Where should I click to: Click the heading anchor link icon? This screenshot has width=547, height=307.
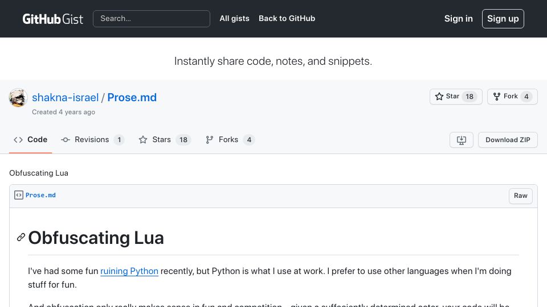21,238
